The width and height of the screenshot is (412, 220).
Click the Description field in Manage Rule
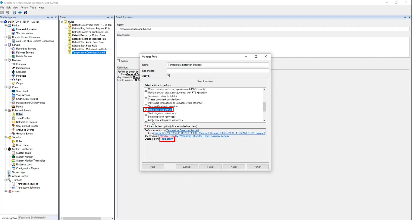(218, 71)
